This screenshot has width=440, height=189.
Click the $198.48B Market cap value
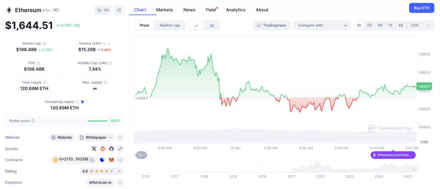point(26,50)
